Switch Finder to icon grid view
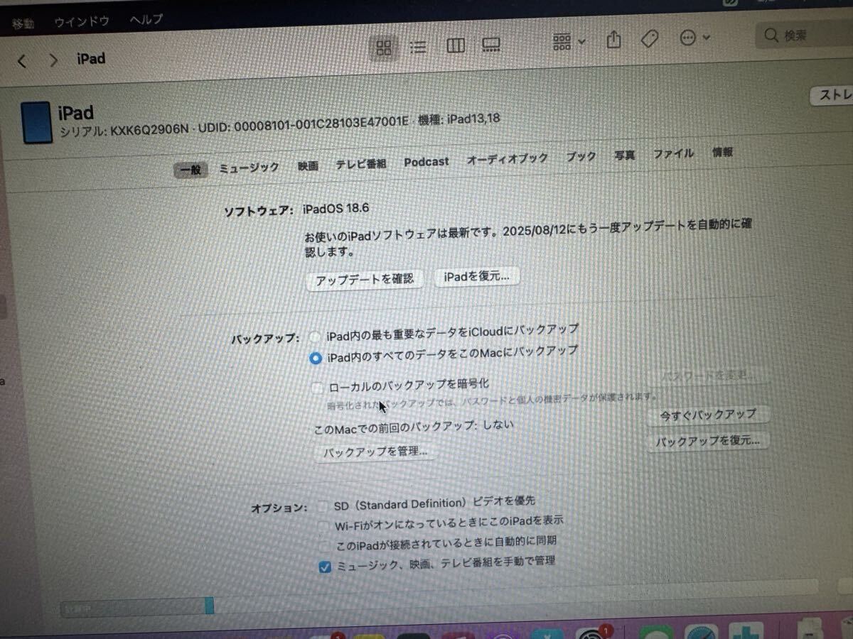Viewport: 853px width, 639px height. point(384,48)
